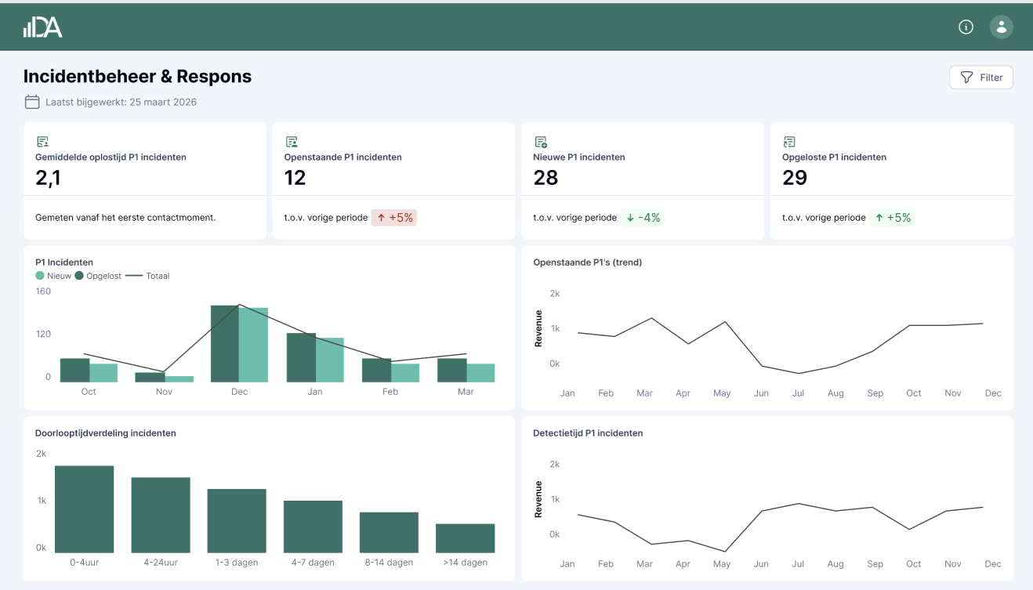Click the Revenue axis label on trend chart
1033x590 pixels.
[x=538, y=328]
